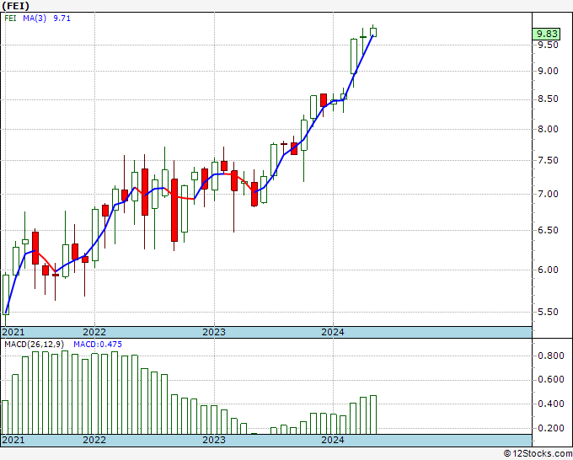Click the 9.50 price axis label

pyautogui.click(x=548, y=45)
